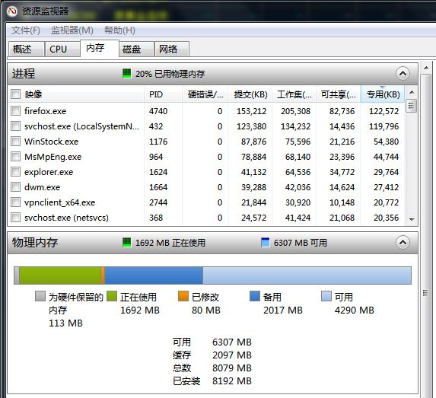The width and height of the screenshot is (436, 398).
Task: Select the WinStock.exe process row
Action: click(x=206, y=142)
